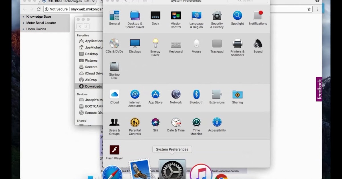
Task: Click System Preferences back arrow button
Action: coord(125,1)
